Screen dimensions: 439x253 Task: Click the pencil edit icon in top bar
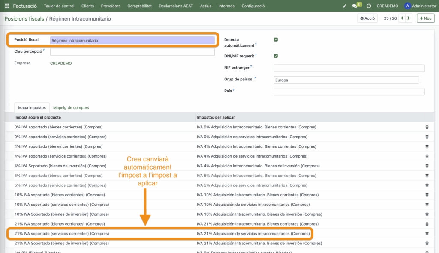pyautogui.click(x=345, y=6)
